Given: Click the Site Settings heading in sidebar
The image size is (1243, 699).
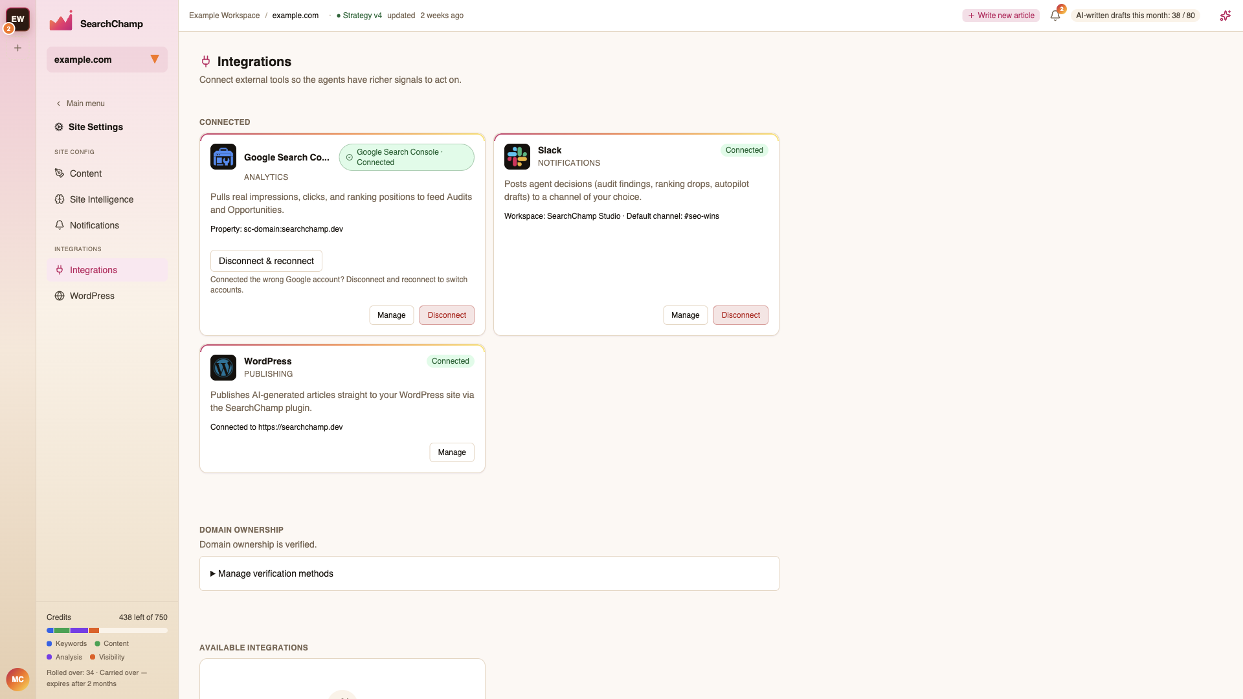Looking at the screenshot, I should click(96, 127).
